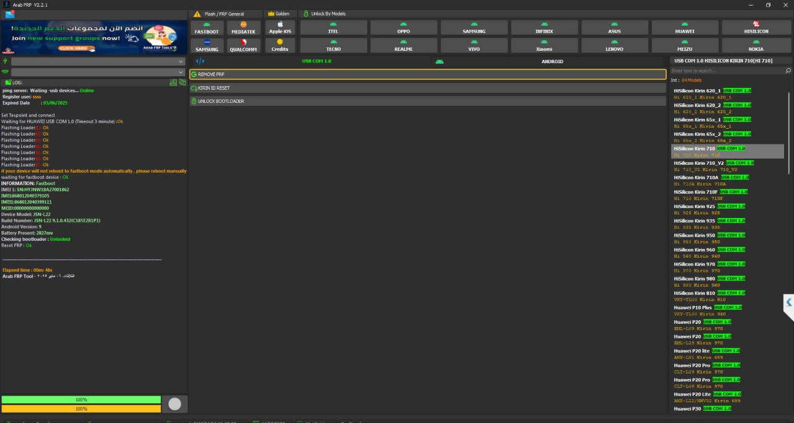Image resolution: width=794 pixels, height=423 pixels.
Task: Open the Credits button
Action: point(280,46)
